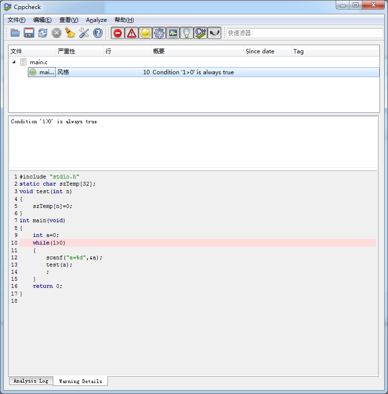Toggle the style warnings helmet filter
This screenshot has height=394, width=388.
click(x=145, y=33)
